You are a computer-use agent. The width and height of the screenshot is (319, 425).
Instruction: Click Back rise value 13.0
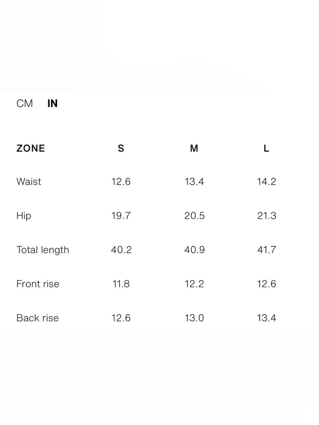tap(194, 318)
